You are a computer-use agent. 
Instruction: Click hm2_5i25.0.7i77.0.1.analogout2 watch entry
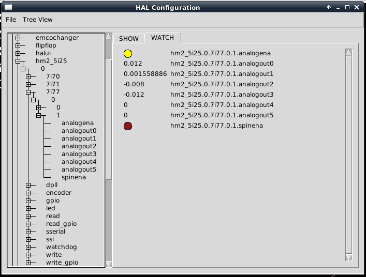[222, 84]
